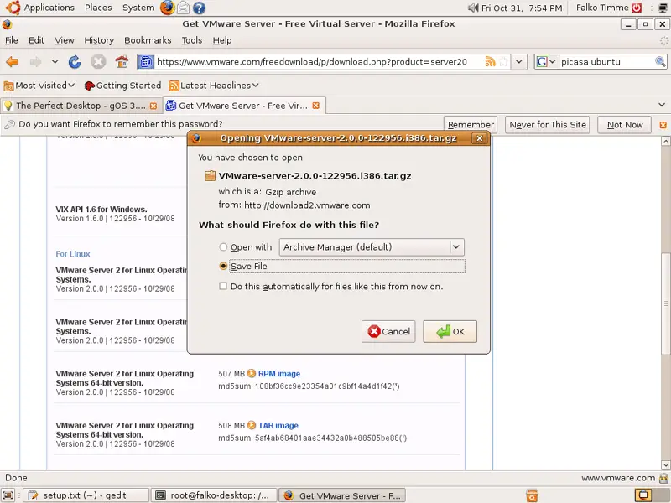The image size is (671, 503).
Task: Switch to root@falko-desktop terminal window
Action: (x=214, y=495)
